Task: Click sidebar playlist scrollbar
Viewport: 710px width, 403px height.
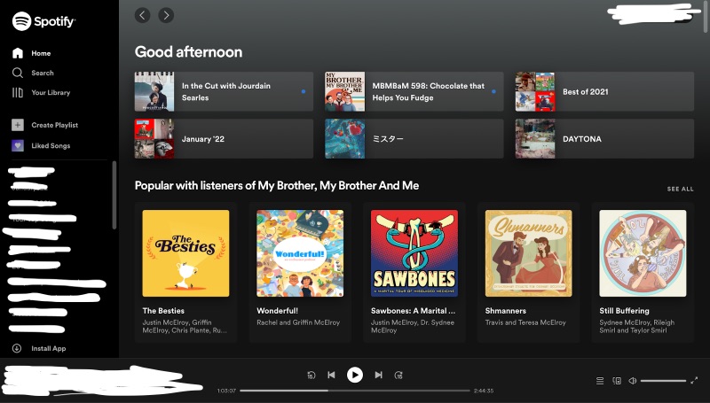Action: pos(114,195)
